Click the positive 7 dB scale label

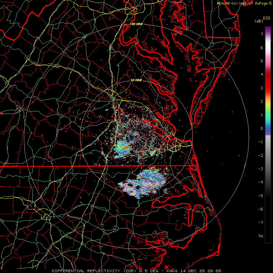pyautogui.click(x=262, y=34)
